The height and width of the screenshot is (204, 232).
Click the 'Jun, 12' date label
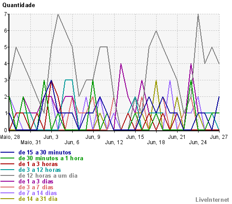[x=114, y=142]
